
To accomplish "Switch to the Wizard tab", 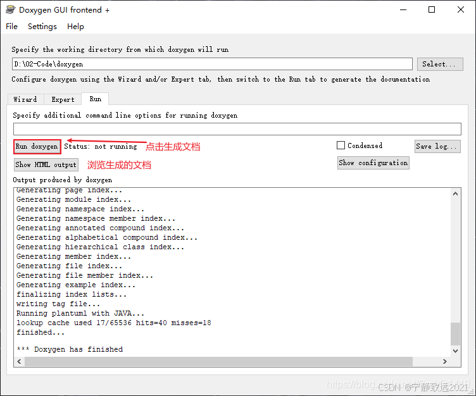I will pos(25,99).
